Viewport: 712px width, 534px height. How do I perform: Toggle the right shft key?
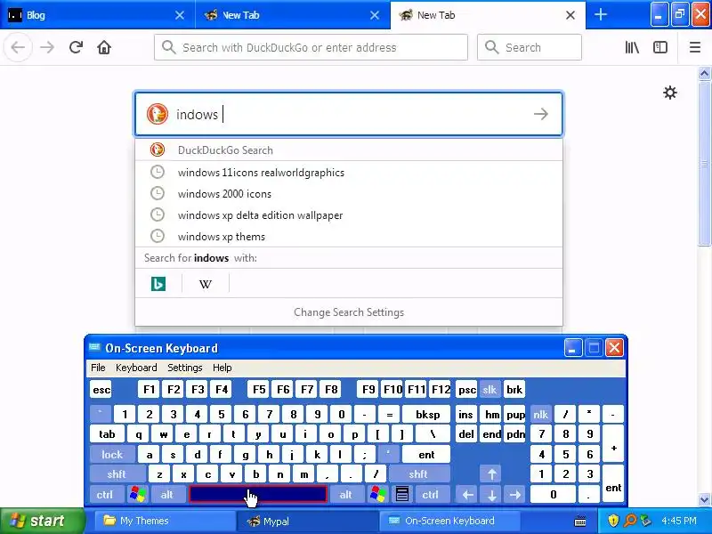coord(418,474)
